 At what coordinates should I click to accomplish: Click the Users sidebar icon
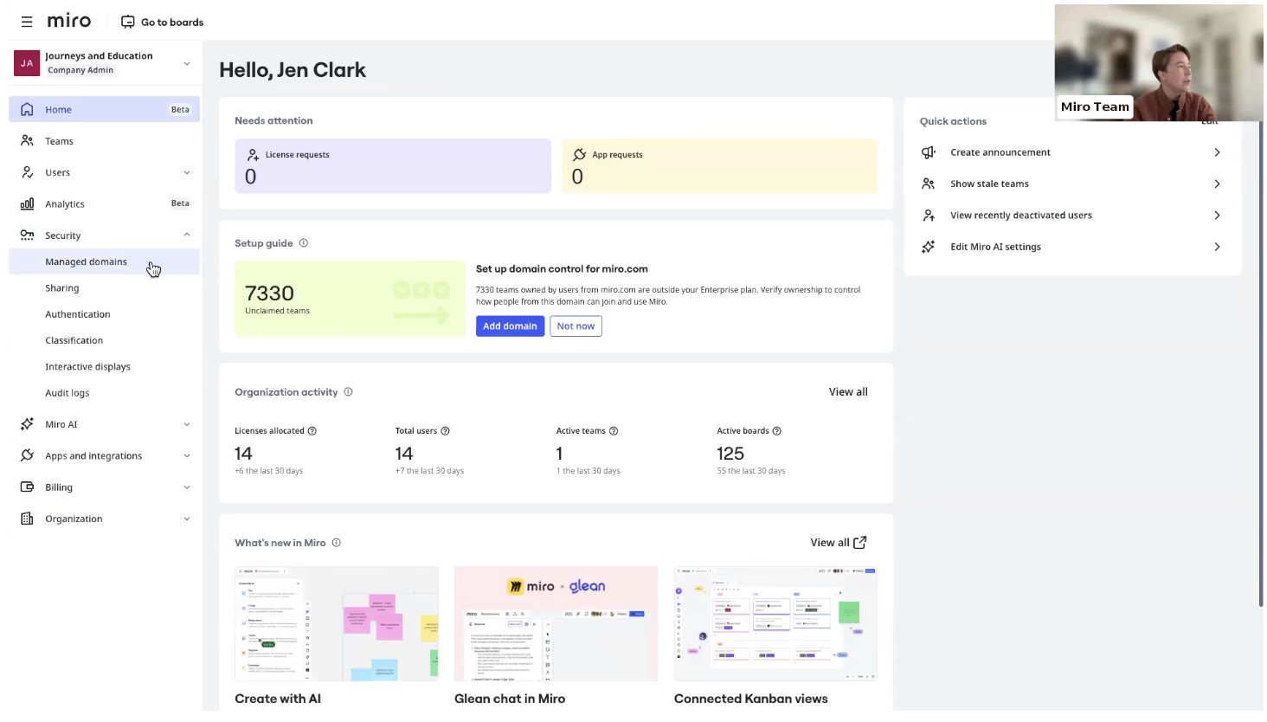(27, 172)
